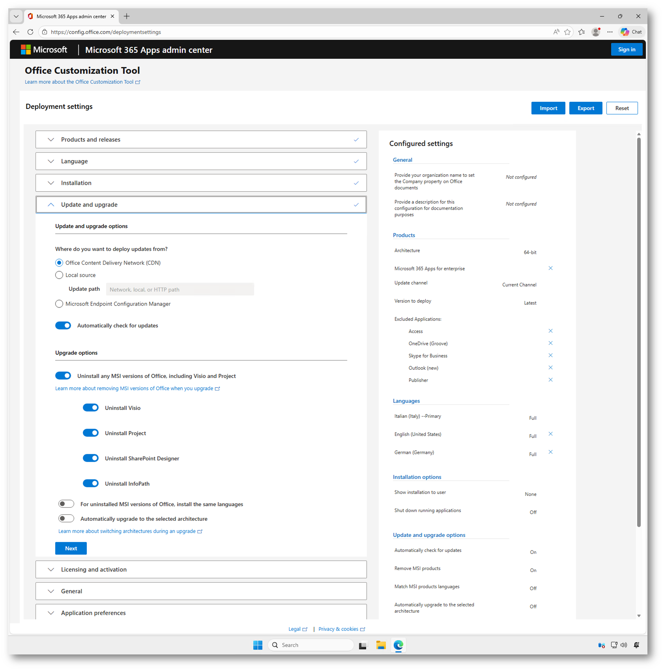664x671 pixels.
Task: Expand the Installation section
Action: (x=201, y=183)
